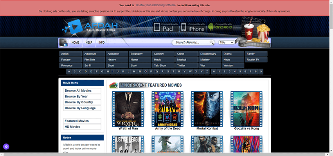Viewport: 333px width, 156px height.
Task: Click the AFDAH logo
Action: tap(90, 26)
